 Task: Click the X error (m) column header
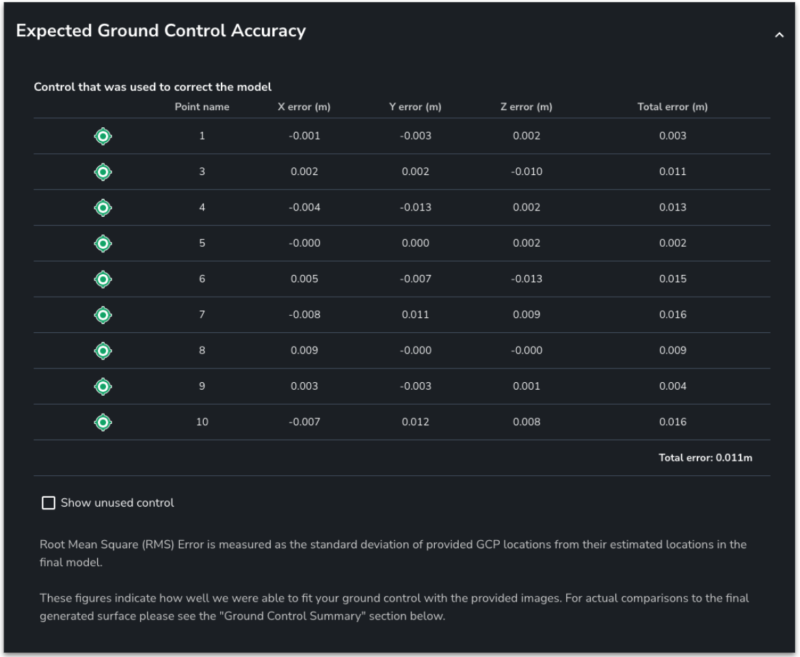304,107
